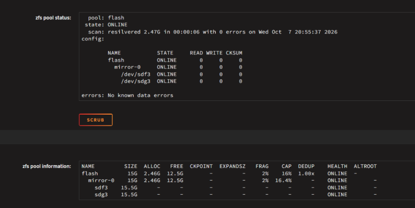Viewport: 415px width, 208px height.
Task: Click 'pool: flash' line in status
Action: pyautogui.click(x=106, y=18)
